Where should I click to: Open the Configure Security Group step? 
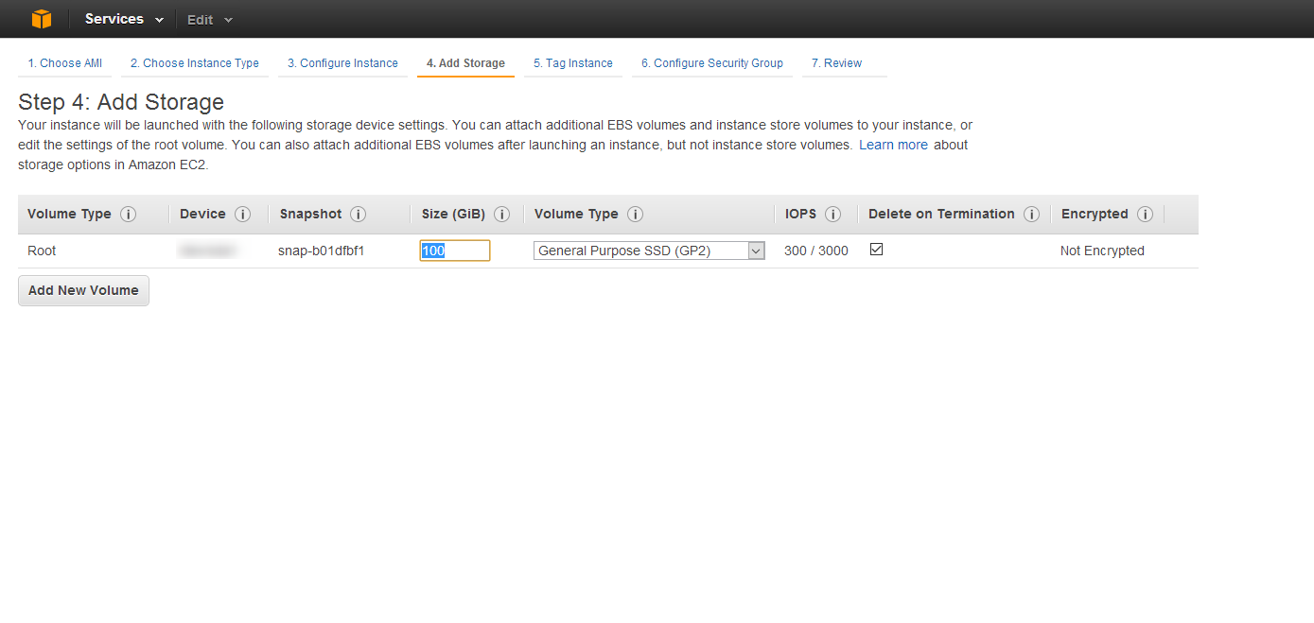711,62
